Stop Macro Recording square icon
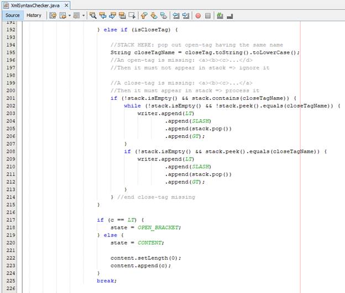Viewport: 345px width, 293px height. tap(208, 15)
